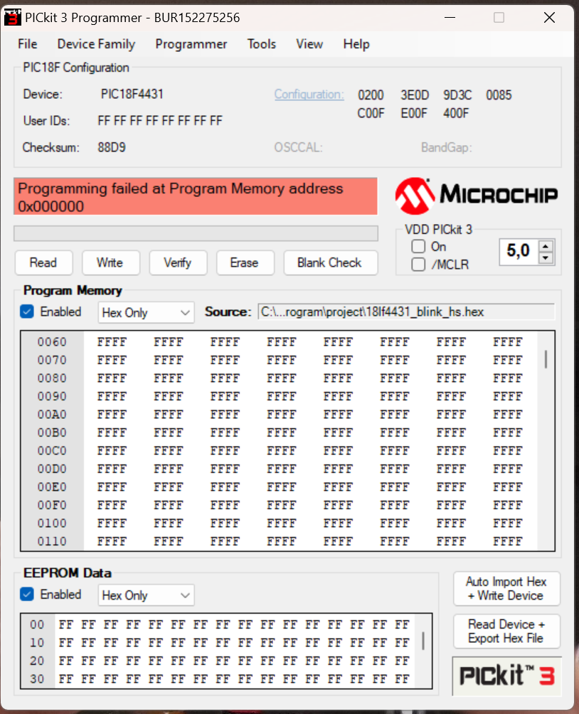This screenshot has width=579, height=714.
Task: Uncheck EEPROM Data Enabled checkbox
Action: 27,595
